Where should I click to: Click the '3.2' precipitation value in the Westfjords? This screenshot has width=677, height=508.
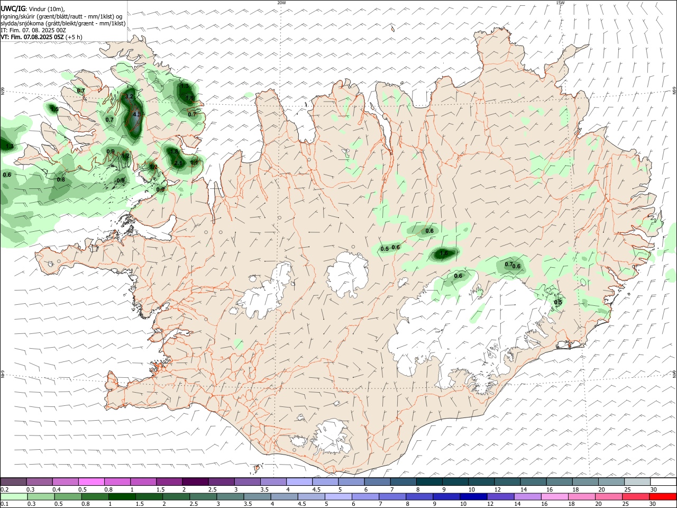[x=129, y=97]
